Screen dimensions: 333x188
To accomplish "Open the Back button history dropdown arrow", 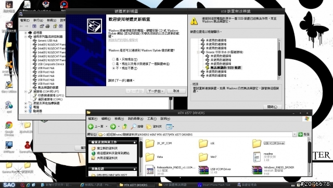I will (x=106, y=127).
